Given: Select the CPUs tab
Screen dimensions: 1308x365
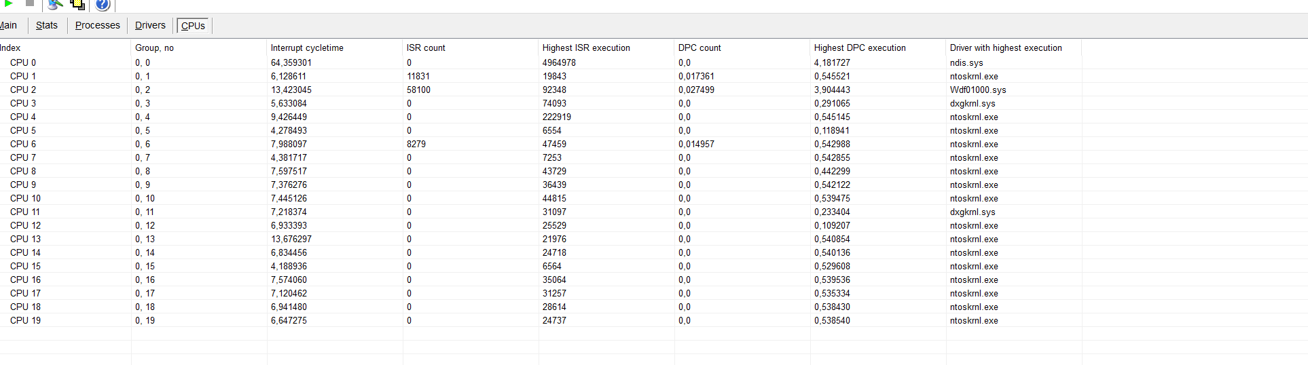Looking at the screenshot, I should (x=194, y=26).
